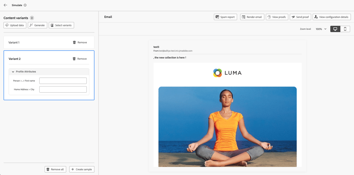Screen dimensions: 354x175
Task: Open the Spam report
Action: coord(225,17)
